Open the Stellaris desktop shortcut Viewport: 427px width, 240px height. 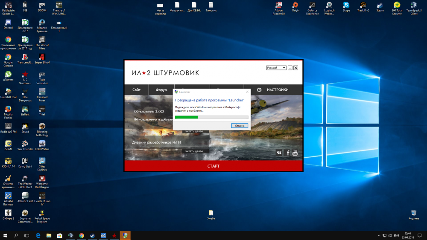pos(25,109)
